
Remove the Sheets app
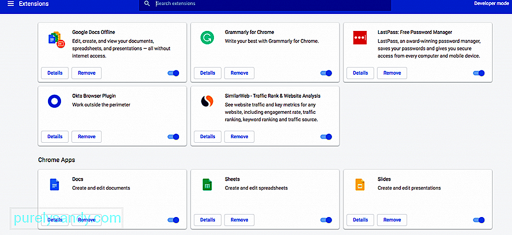coord(239,220)
